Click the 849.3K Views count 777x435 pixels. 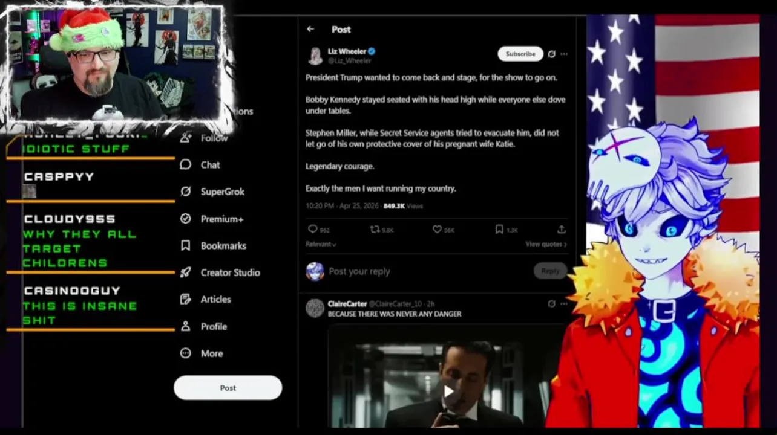pyautogui.click(x=403, y=206)
